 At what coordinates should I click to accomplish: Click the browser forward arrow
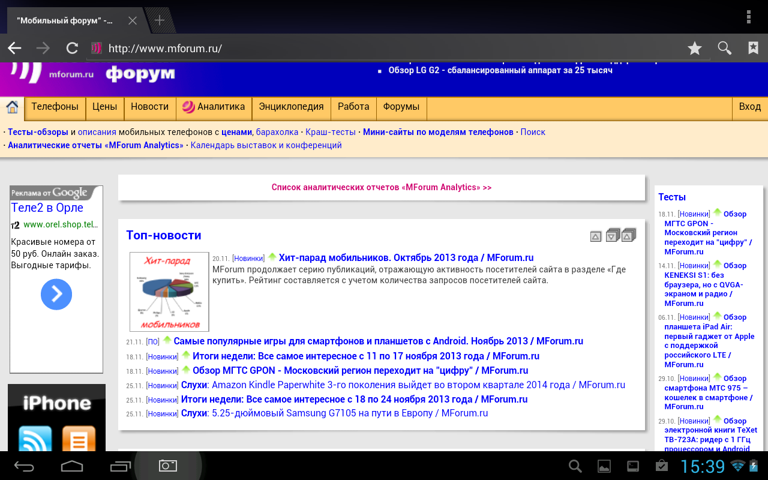43,49
